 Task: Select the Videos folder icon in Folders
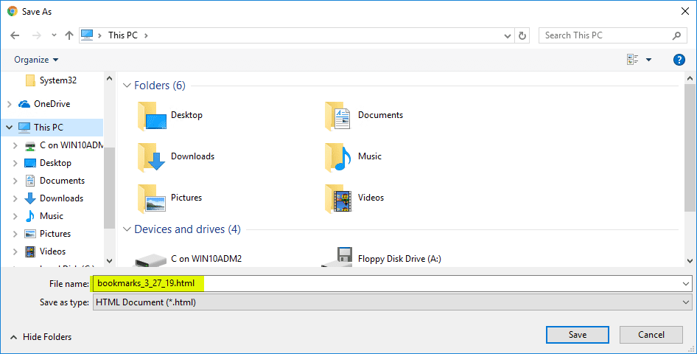point(339,198)
